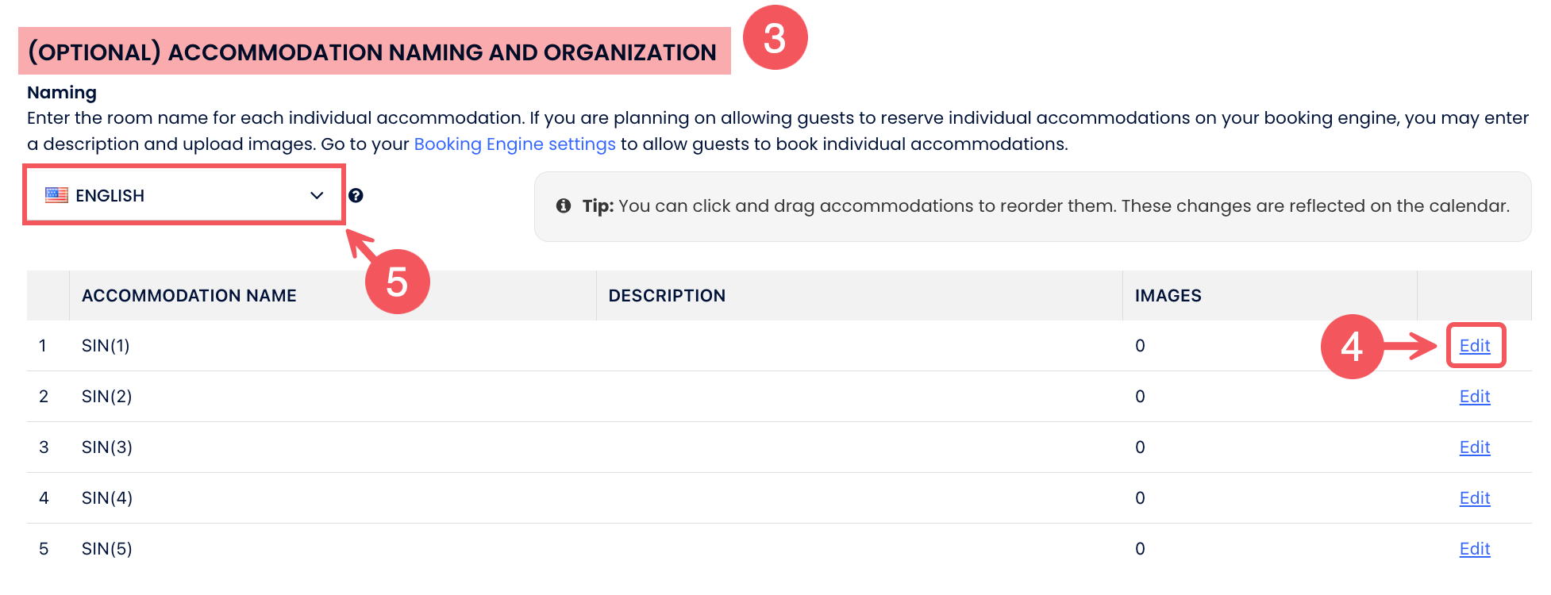
Task: Click the US flag icon in language selector
Action: tap(56, 195)
